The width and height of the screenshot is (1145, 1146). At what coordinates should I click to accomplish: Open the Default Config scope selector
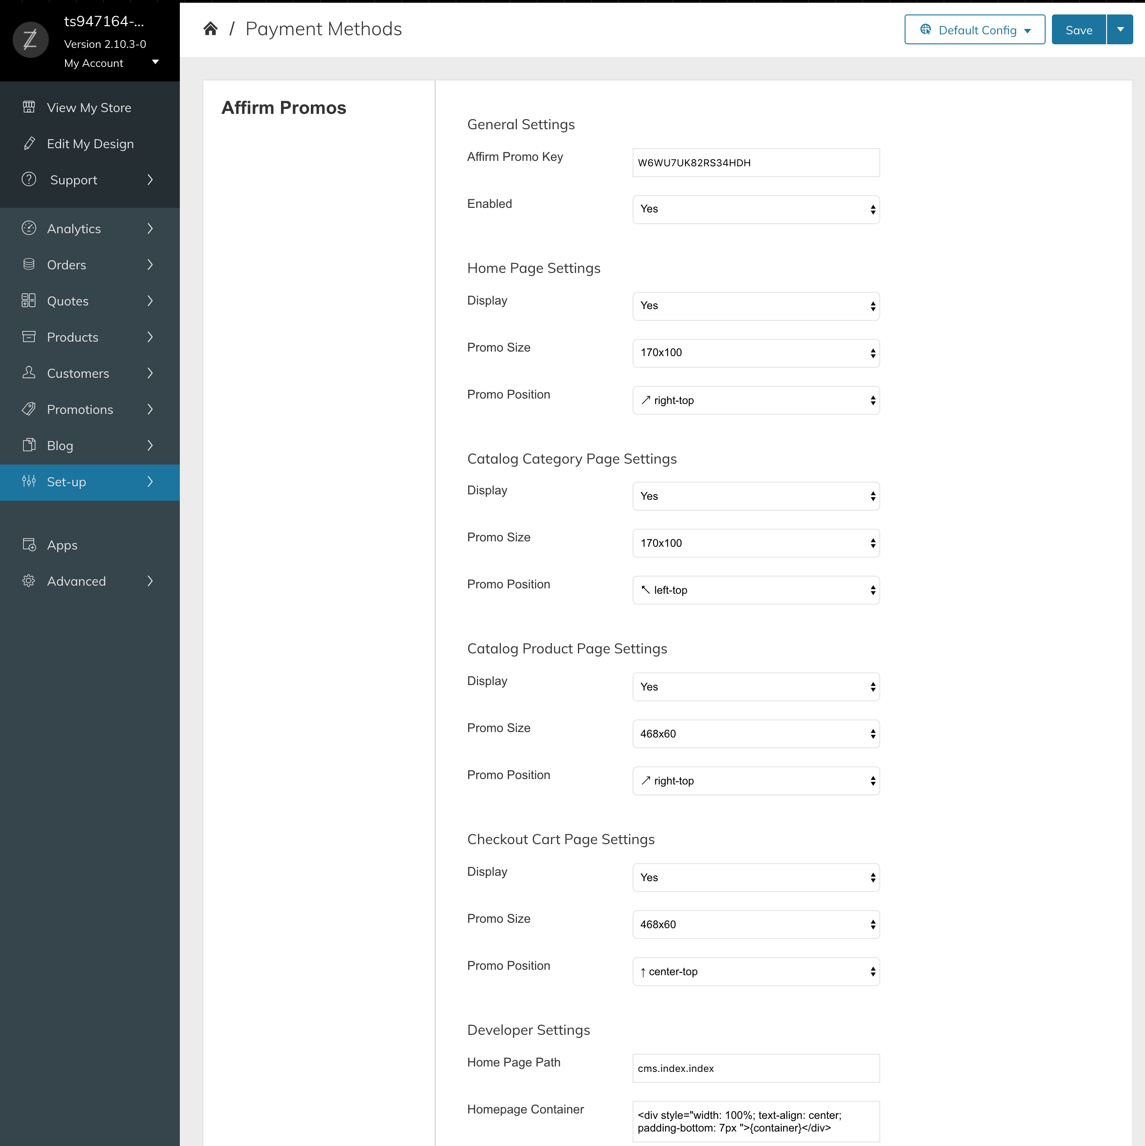coord(974,30)
